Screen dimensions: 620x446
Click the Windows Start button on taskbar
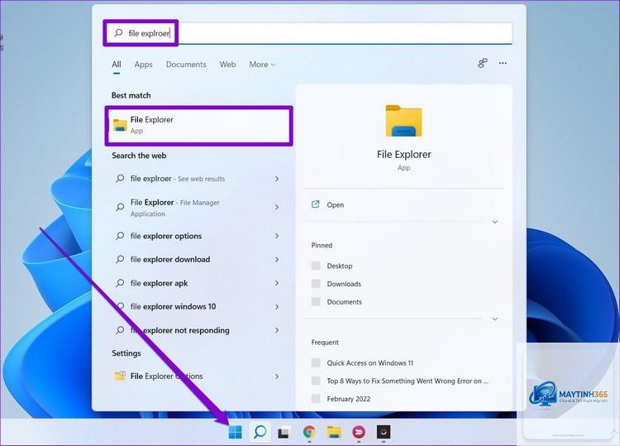(x=236, y=432)
